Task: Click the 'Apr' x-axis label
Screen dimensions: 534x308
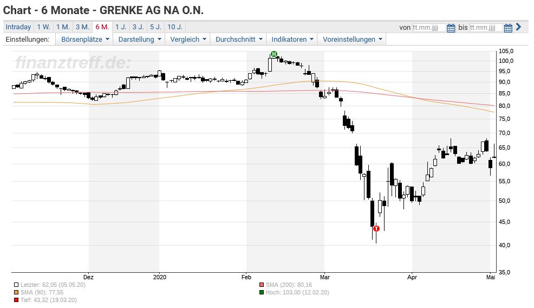Action: coord(412,277)
